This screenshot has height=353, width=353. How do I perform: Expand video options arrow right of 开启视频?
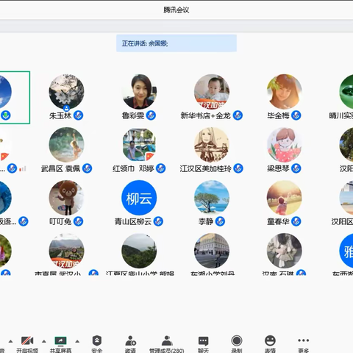coord(44,341)
